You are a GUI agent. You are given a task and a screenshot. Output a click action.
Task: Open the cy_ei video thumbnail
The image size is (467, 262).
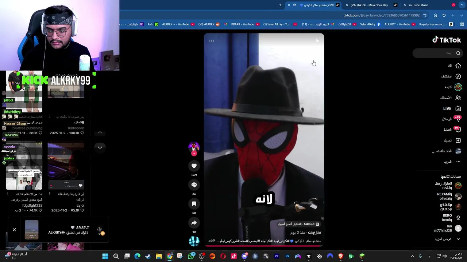[66, 166]
